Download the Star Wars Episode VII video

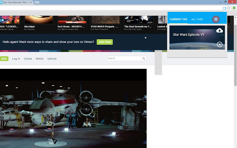[220, 30]
